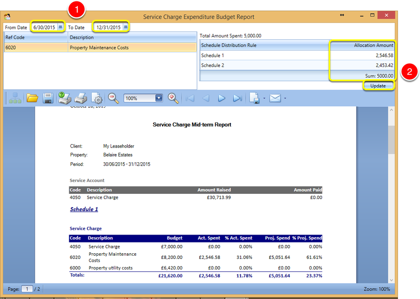Edit the 2,546.58 allocation amount

(x=362, y=55)
